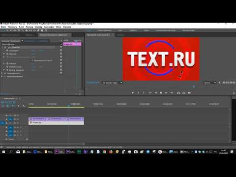The height and width of the screenshot is (177, 236).
Task: Click the Extract button in Program monitor
Action: (x=184, y=93)
